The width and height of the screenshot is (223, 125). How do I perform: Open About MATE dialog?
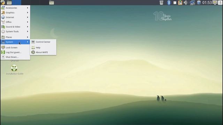click(43, 52)
